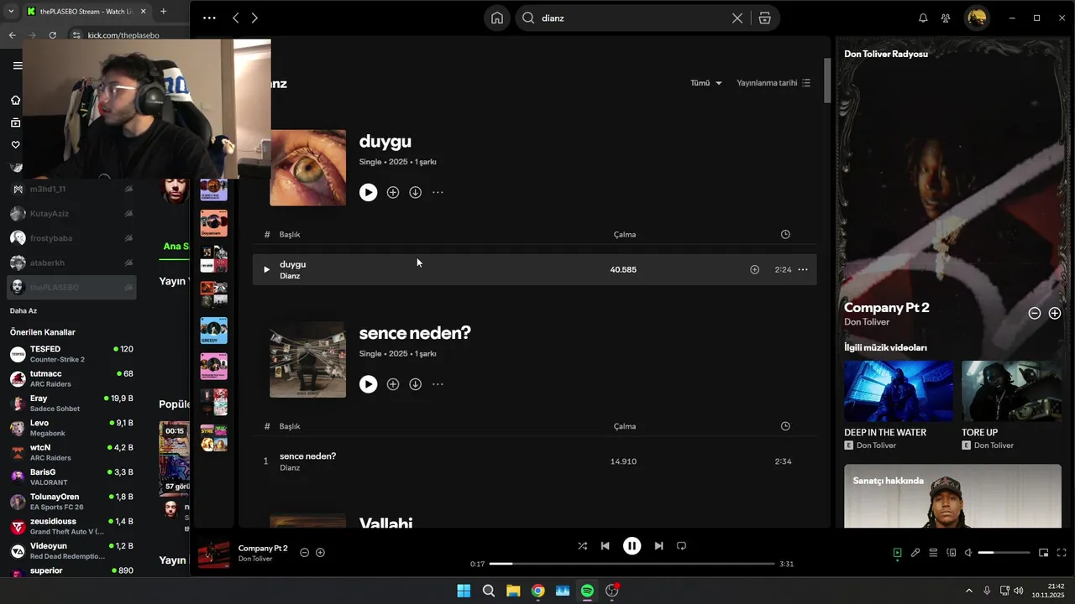1075x604 pixels.
Task: Open three-dot menu on duygu track row
Action: 803,269
